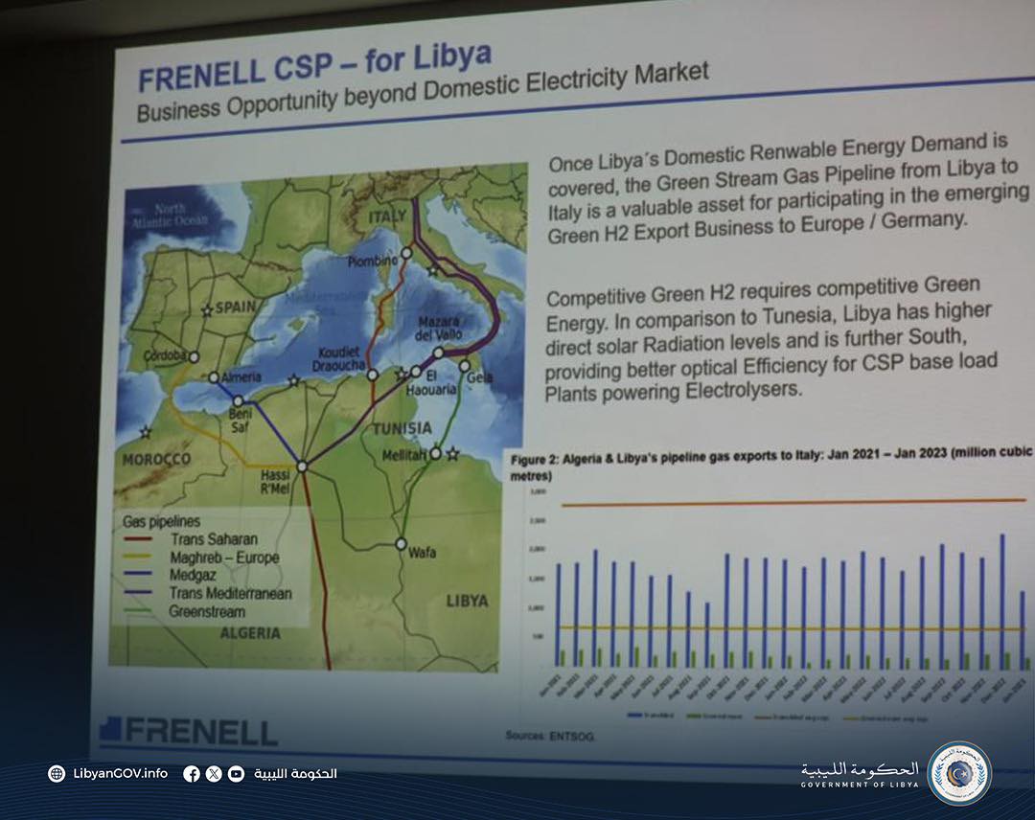Click the 'El Haouaria' map label
This screenshot has width=1035, height=820.
(431, 382)
